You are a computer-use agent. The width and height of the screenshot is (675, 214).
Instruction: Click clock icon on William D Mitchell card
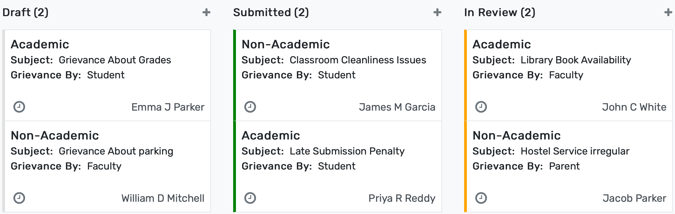(x=19, y=198)
